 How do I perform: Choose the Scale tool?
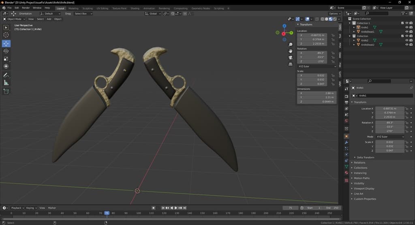click(x=6, y=59)
